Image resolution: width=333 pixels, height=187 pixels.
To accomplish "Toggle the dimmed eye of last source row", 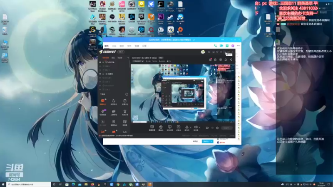I will [x=100, y=89].
